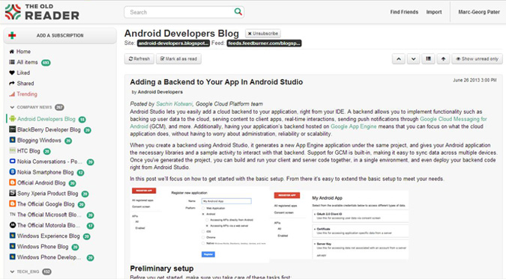Open Sachin Kotwani author link
This screenshot has height=279, width=506.
pyautogui.click(x=174, y=104)
